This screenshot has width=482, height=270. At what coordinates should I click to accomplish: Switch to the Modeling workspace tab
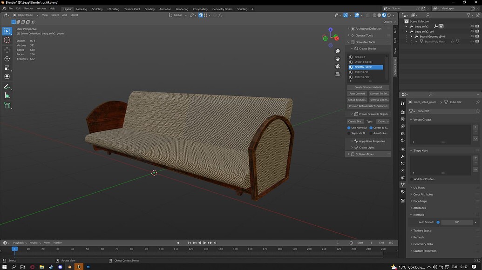pos(81,8)
